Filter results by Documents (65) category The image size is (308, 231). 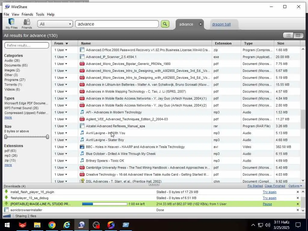[x=16, y=65]
